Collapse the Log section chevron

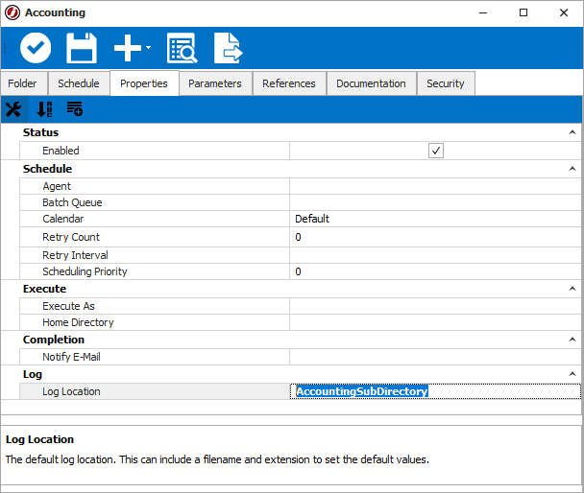(x=572, y=374)
